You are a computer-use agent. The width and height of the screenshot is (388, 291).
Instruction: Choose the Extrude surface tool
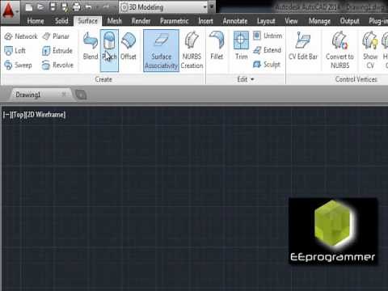click(57, 50)
